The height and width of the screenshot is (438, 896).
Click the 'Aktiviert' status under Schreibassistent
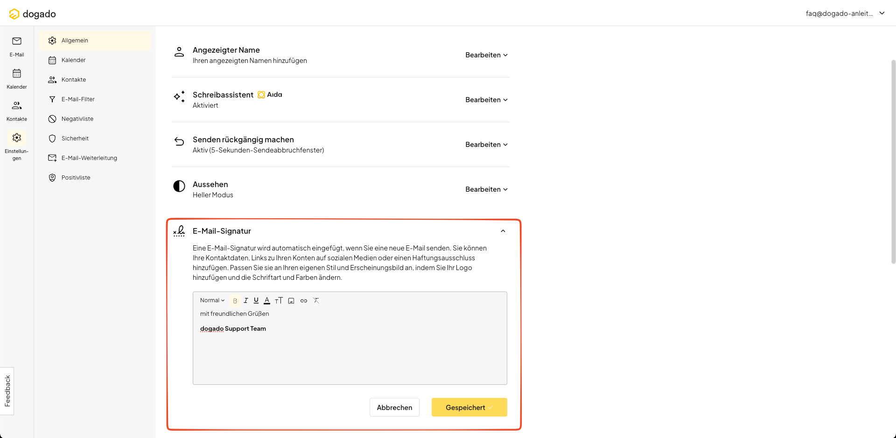pyautogui.click(x=205, y=105)
